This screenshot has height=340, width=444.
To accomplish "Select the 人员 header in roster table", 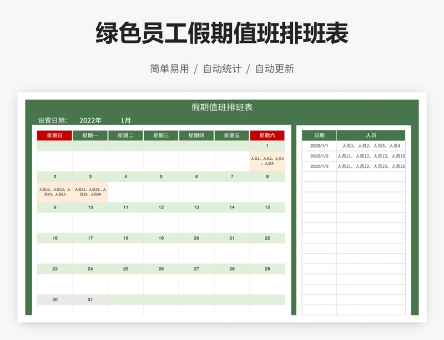I will tap(371, 135).
